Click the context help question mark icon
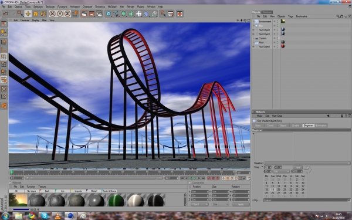Image resolution: width=352 pixels, height=220 pixels. tap(163, 13)
